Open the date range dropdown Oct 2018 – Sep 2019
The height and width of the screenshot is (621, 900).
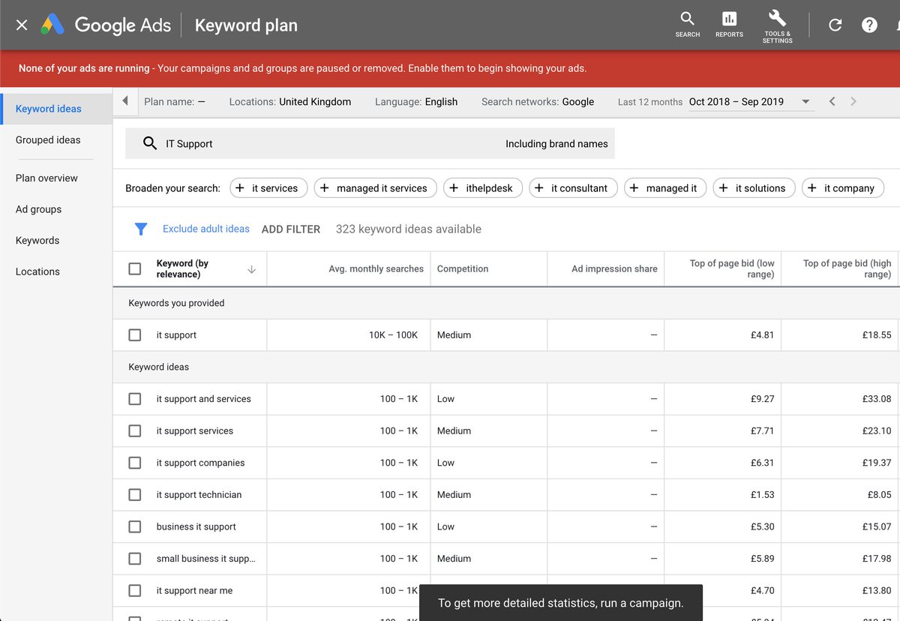coord(751,102)
